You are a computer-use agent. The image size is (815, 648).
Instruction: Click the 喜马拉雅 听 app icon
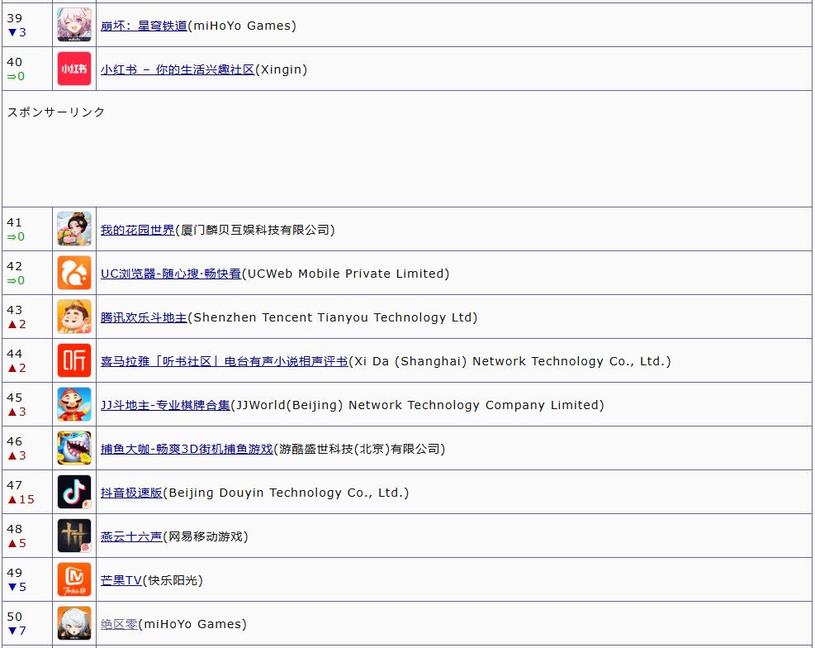pyautogui.click(x=74, y=360)
